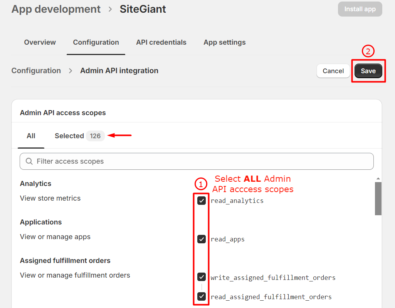Uncheck write_assigned_fulfillment_orders scope
Image resolution: width=395 pixels, height=308 pixels.
pyautogui.click(x=202, y=277)
